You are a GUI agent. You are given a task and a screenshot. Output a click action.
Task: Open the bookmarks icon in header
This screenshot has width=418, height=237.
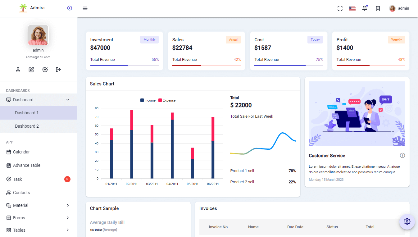[x=378, y=8]
